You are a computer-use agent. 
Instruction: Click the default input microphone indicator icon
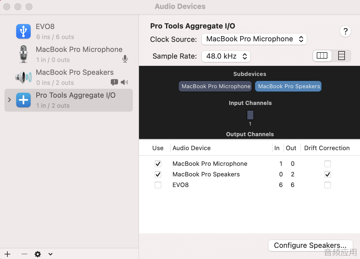coord(125,59)
